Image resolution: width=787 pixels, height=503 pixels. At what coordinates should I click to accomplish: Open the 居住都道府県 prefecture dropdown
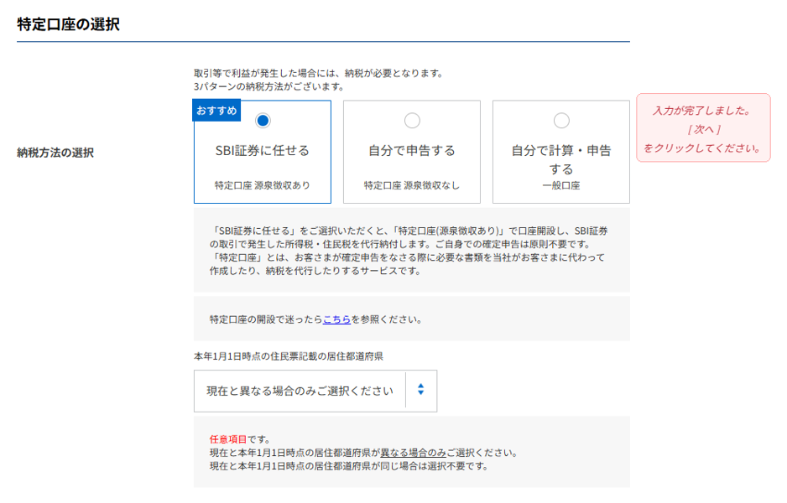pyautogui.click(x=315, y=392)
